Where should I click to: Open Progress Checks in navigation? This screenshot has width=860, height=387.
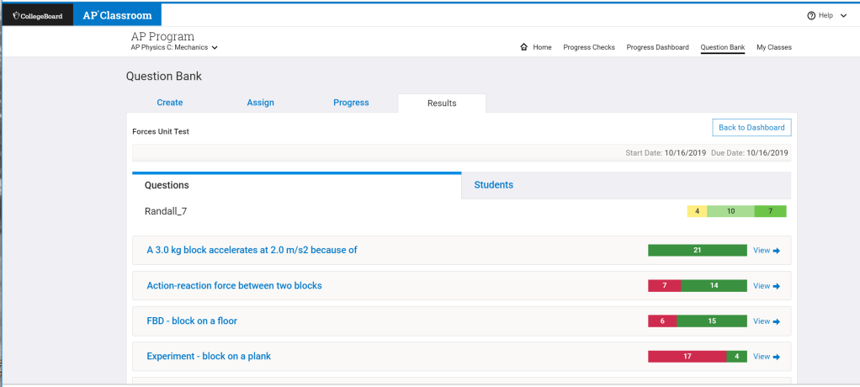pos(589,47)
